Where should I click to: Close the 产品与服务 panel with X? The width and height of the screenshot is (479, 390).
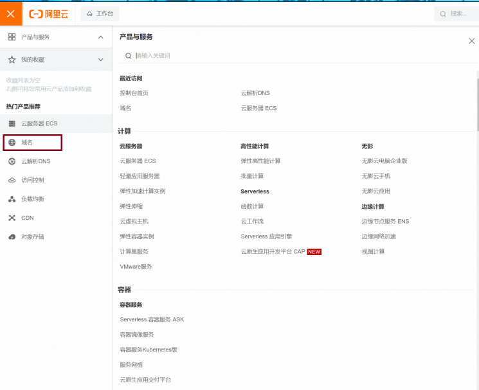click(x=472, y=41)
